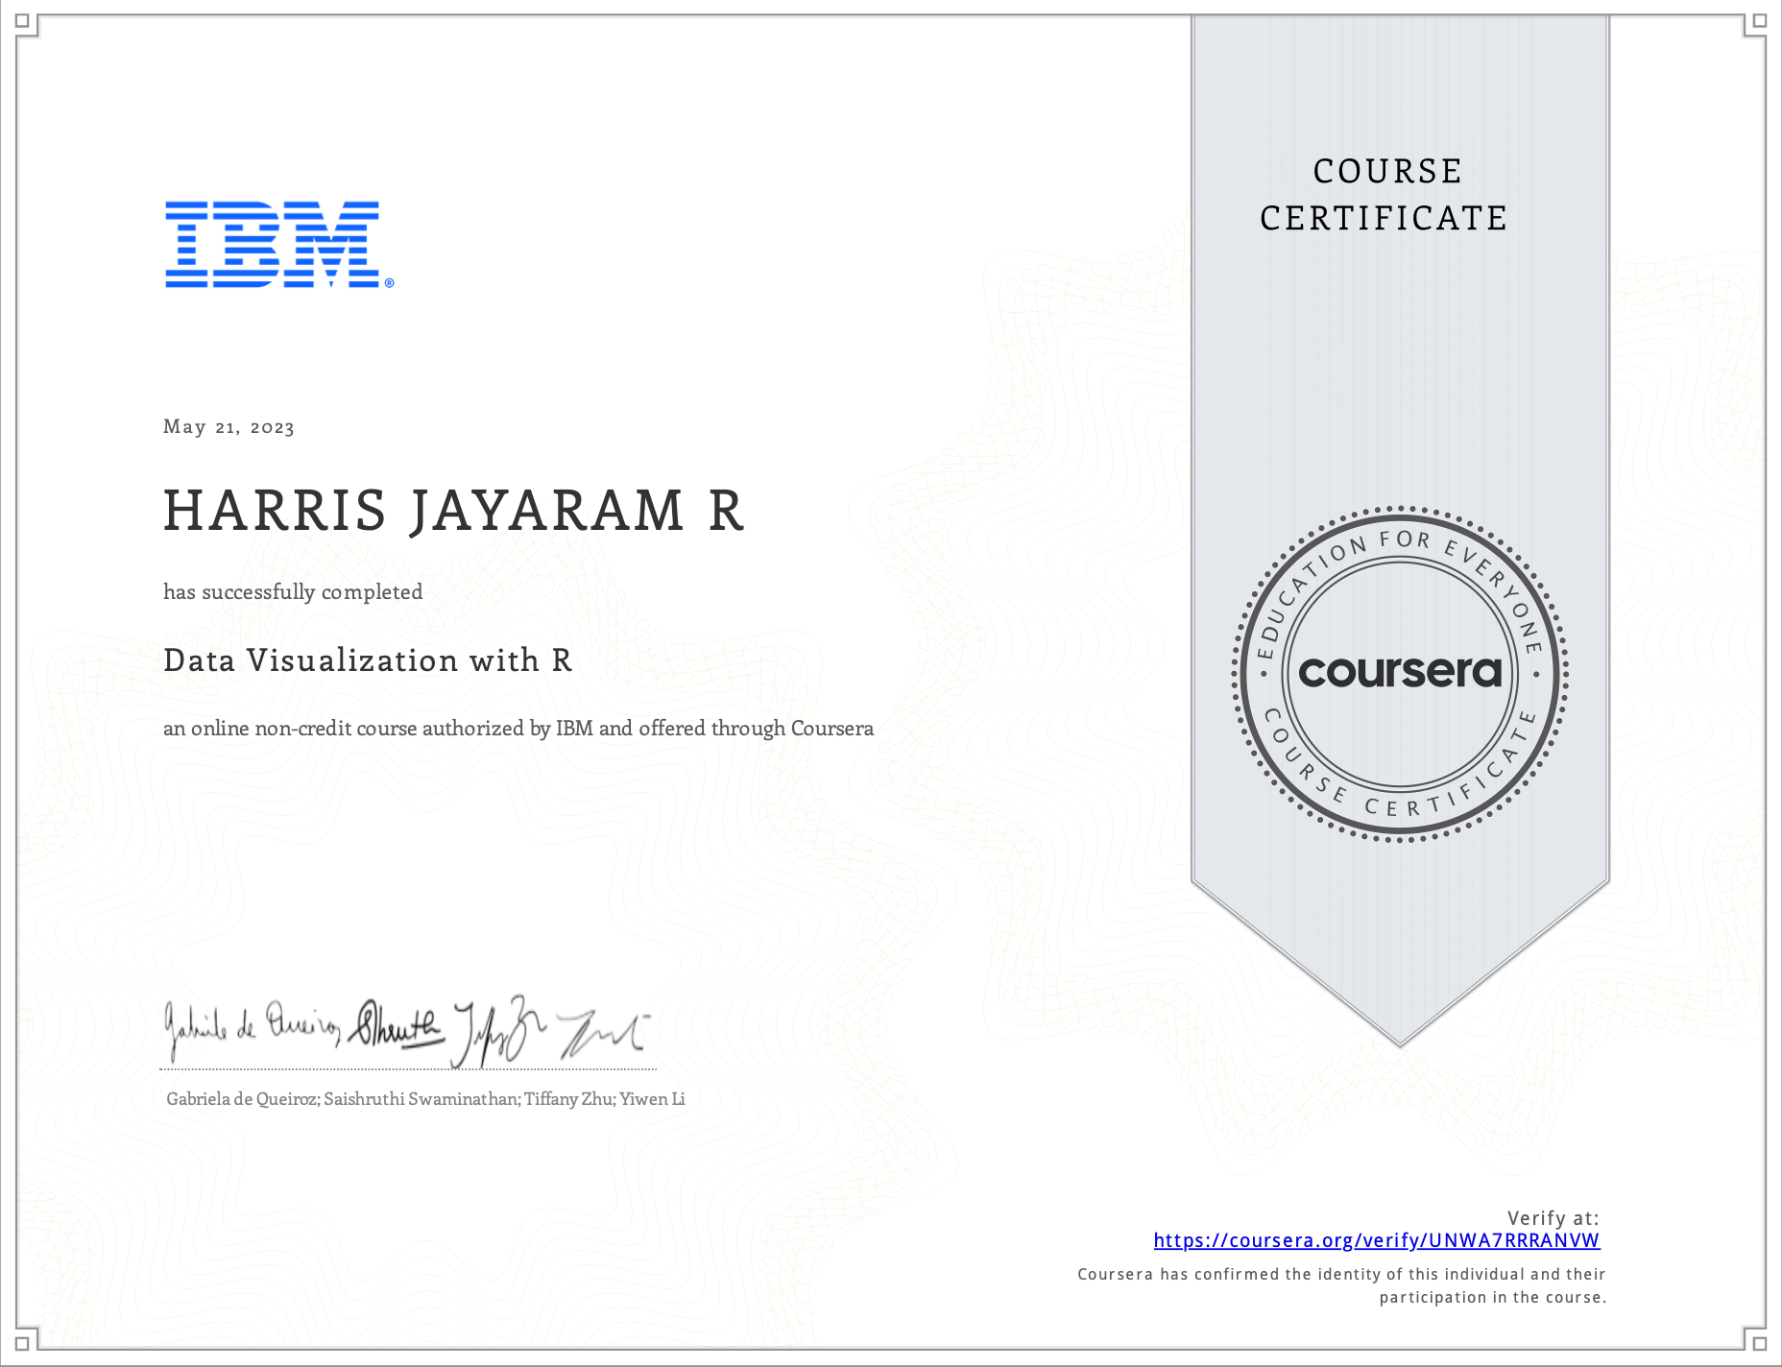Click the fourth signature (Yiwen Li)
This screenshot has height=1367, width=1782.
[604, 1035]
